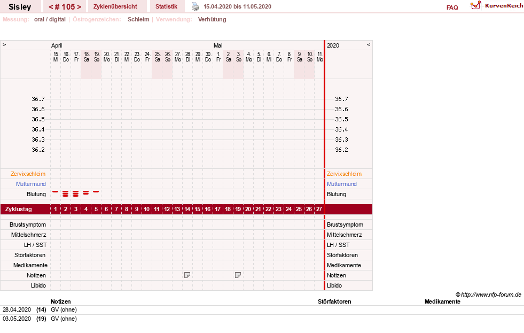Click heavy bleeding marker on April 17
The width and height of the screenshot is (524, 333).
pos(76,193)
